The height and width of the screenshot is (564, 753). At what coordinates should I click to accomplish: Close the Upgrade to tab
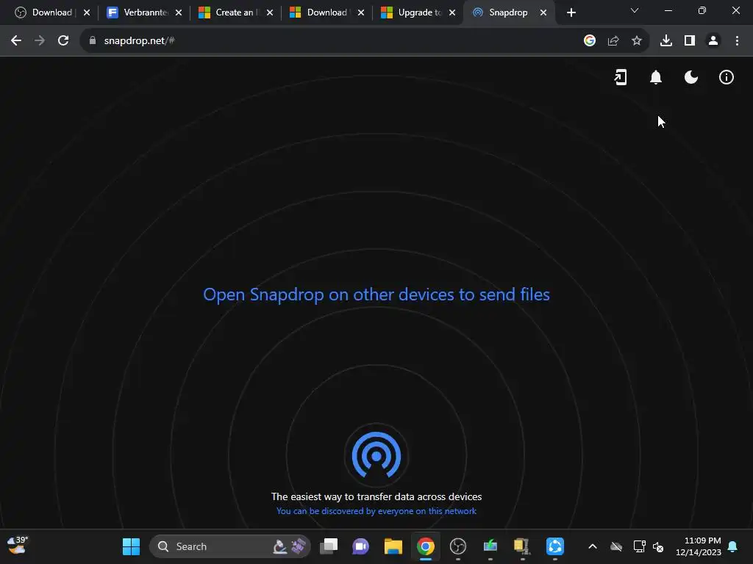[x=452, y=12]
